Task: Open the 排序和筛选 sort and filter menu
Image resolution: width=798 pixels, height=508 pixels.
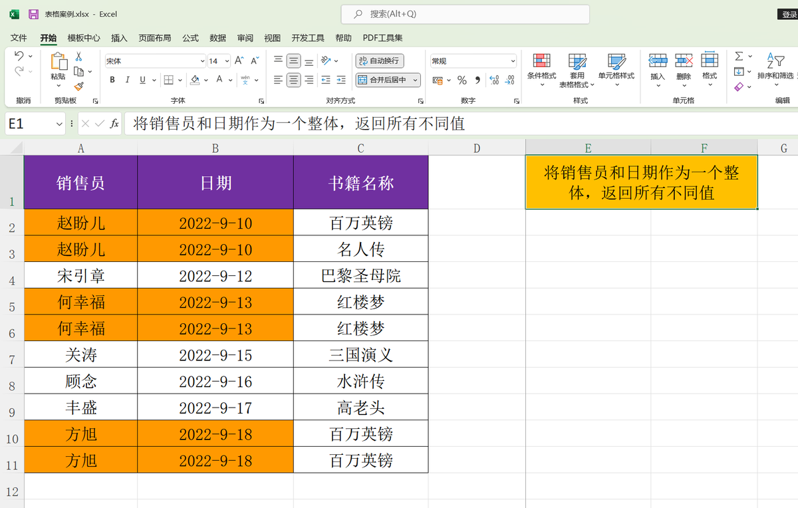Action: (x=775, y=70)
